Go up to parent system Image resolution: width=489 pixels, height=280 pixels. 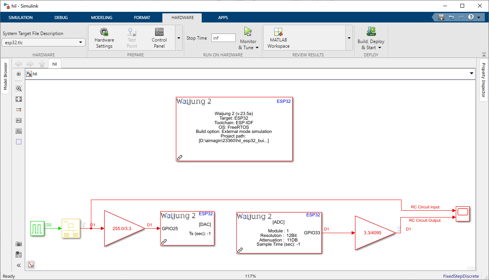tap(42, 64)
